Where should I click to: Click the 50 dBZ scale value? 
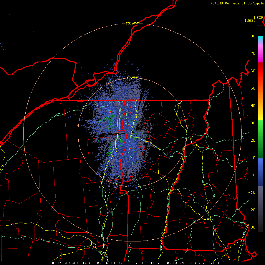pyautogui.click(x=253, y=88)
